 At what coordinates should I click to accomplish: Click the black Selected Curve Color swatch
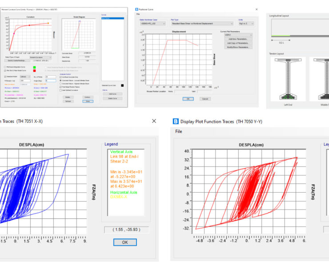(122, 85)
